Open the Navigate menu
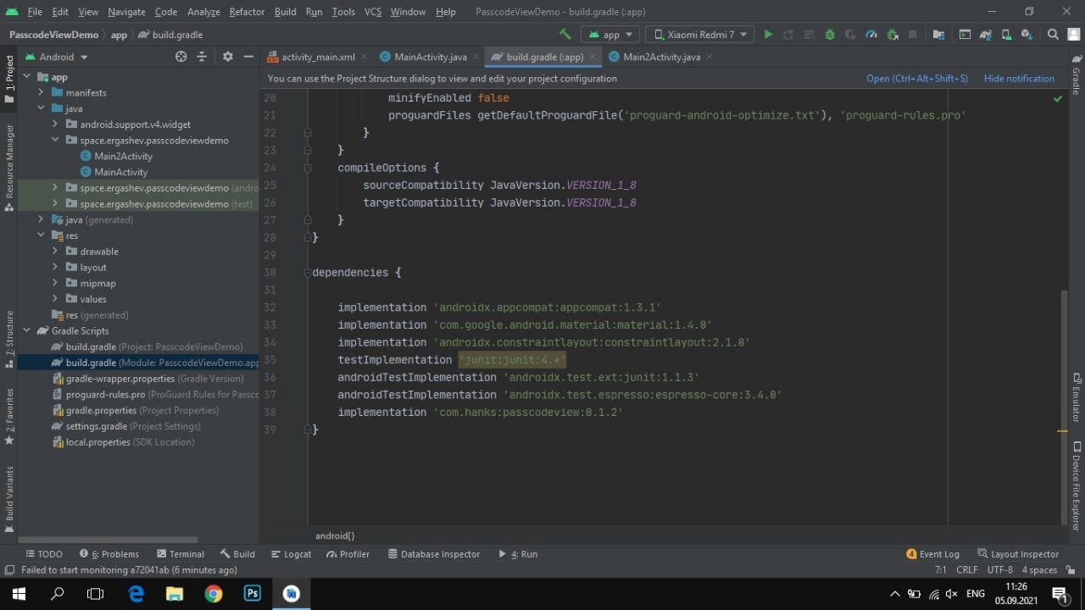 click(126, 12)
